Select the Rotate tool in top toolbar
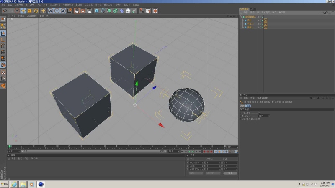The image size is (335, 188). pos(36,10)
